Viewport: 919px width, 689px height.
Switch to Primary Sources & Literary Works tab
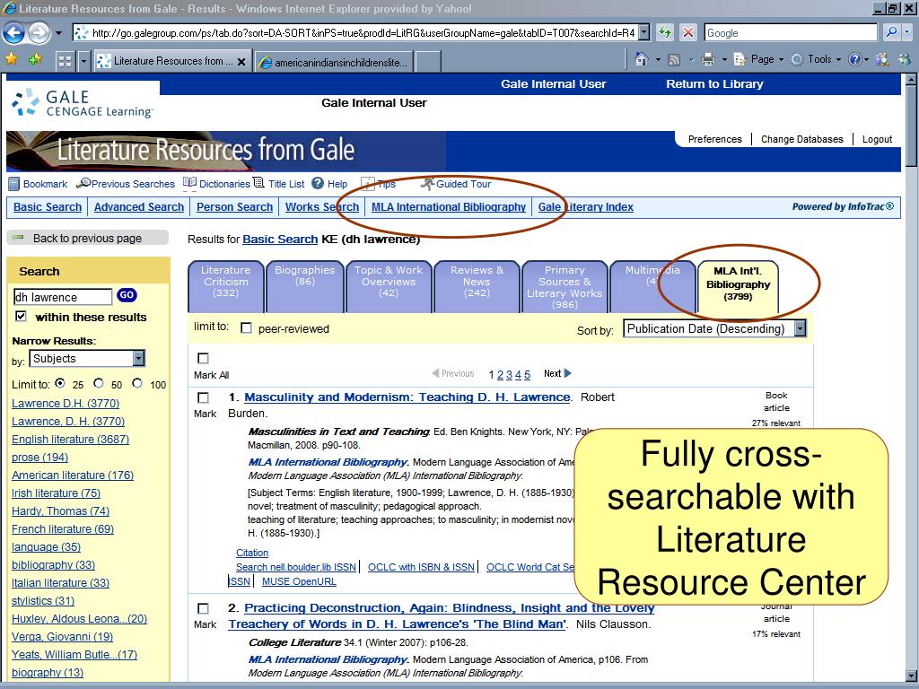[565, 286]
